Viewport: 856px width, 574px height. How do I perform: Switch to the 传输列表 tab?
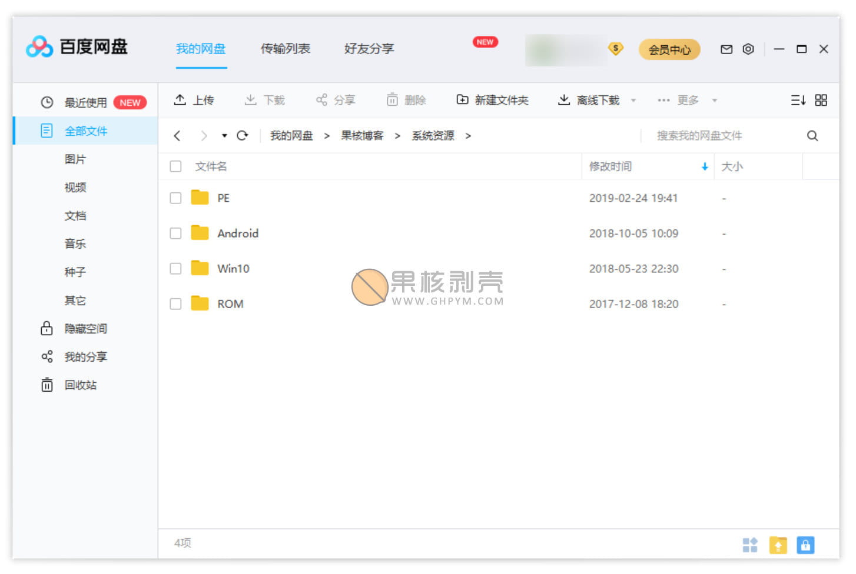(x=286, y=49)
